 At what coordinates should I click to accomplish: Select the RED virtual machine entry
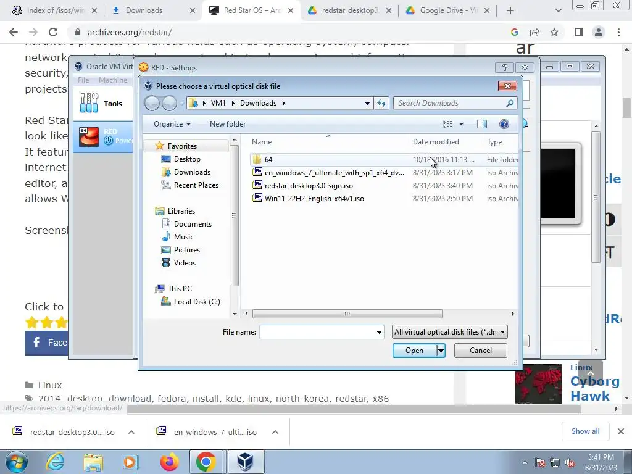(103, 136)
